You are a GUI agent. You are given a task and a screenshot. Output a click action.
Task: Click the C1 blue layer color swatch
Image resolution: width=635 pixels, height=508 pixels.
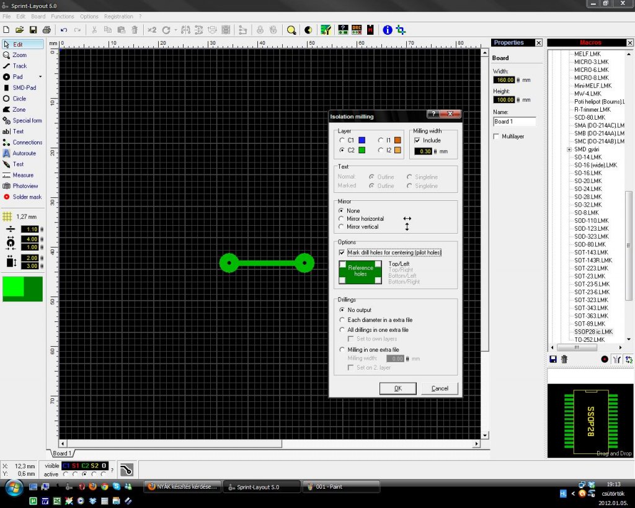tap(362, 140)
